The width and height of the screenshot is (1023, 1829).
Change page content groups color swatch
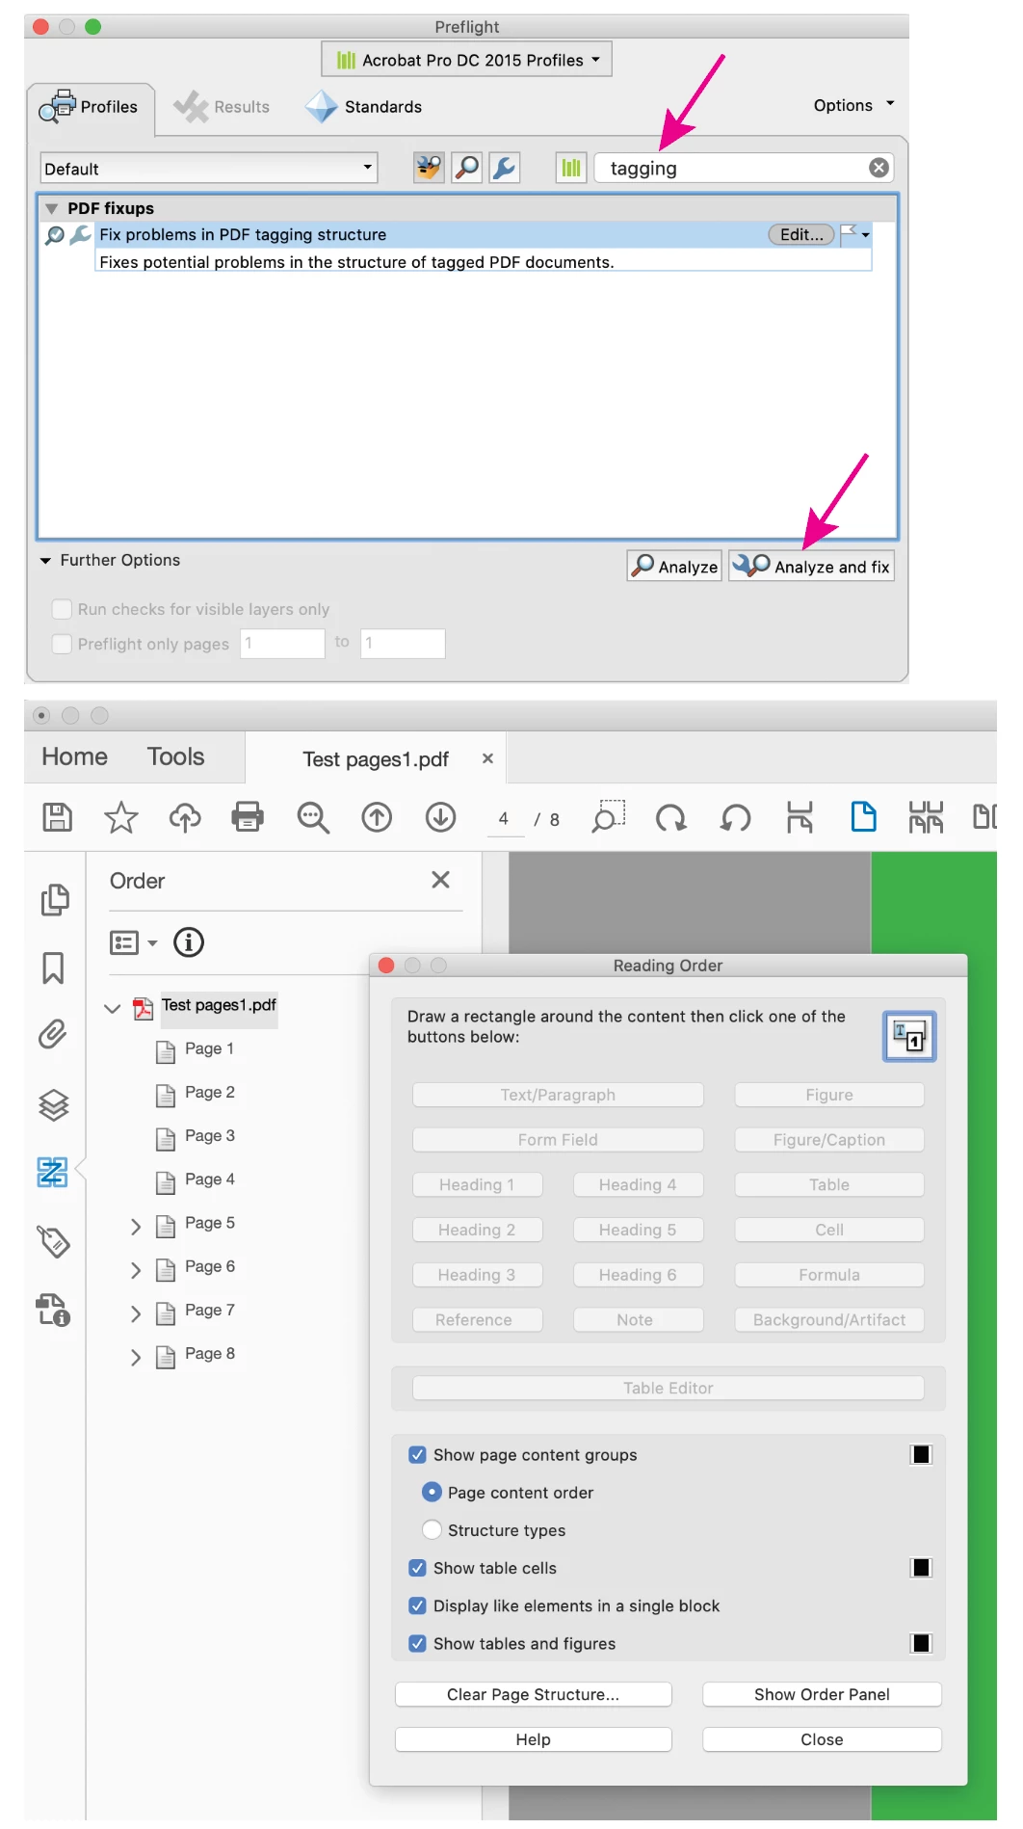[921, 1454]
